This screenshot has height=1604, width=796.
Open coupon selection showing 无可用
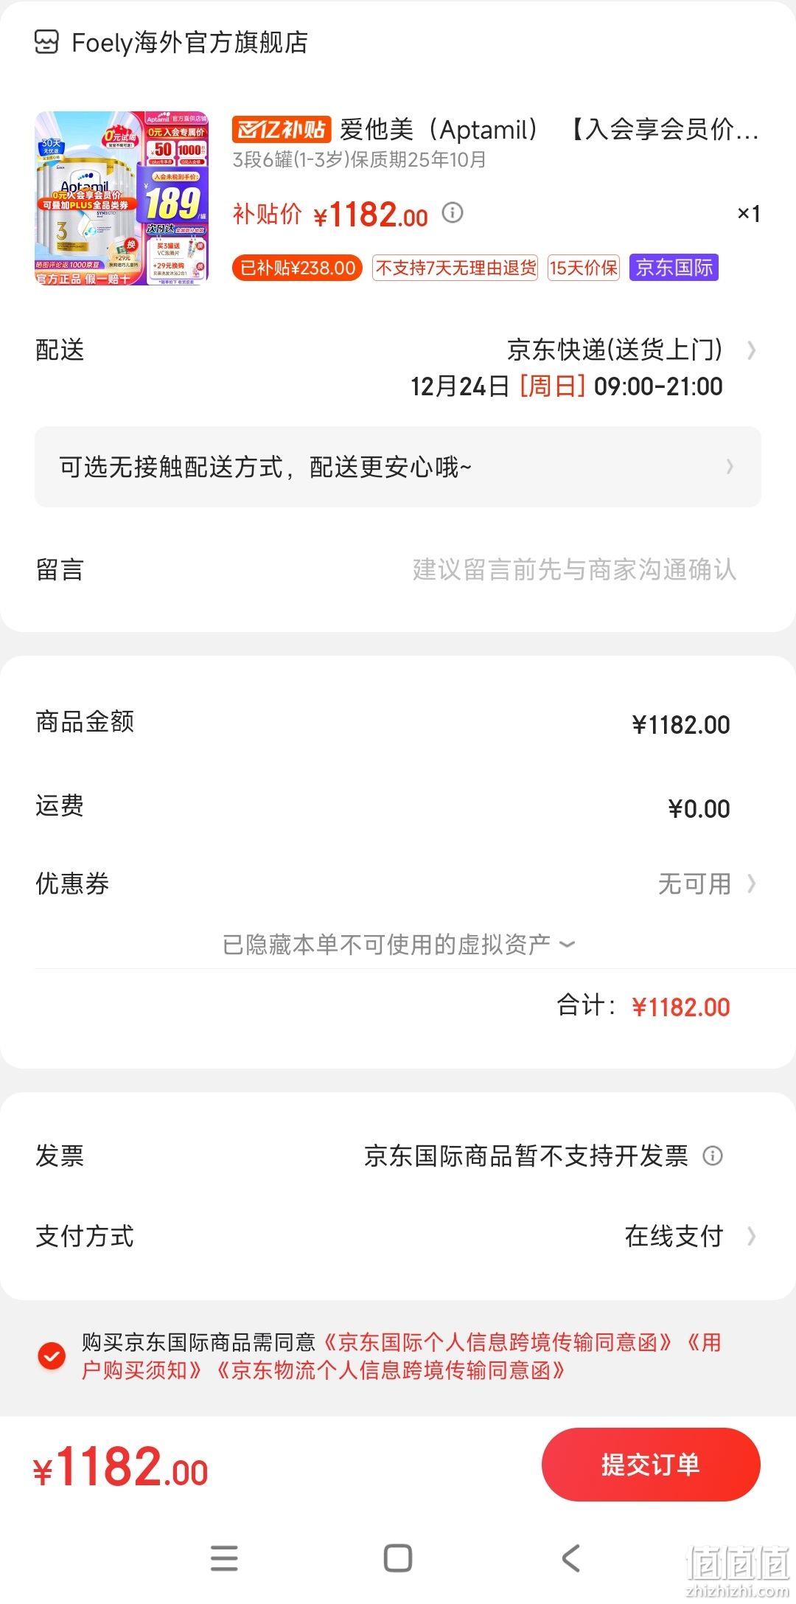pos(707,883)
